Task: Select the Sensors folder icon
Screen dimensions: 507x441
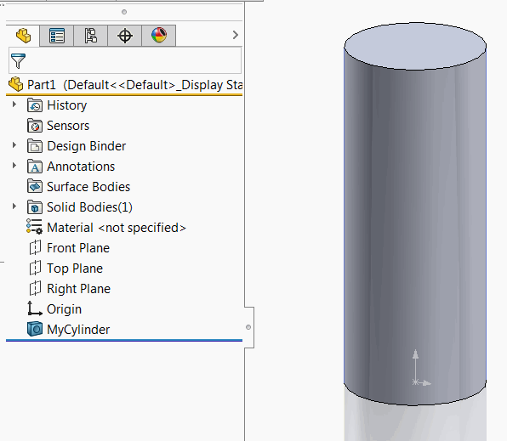Action: (x=35, y=126)
